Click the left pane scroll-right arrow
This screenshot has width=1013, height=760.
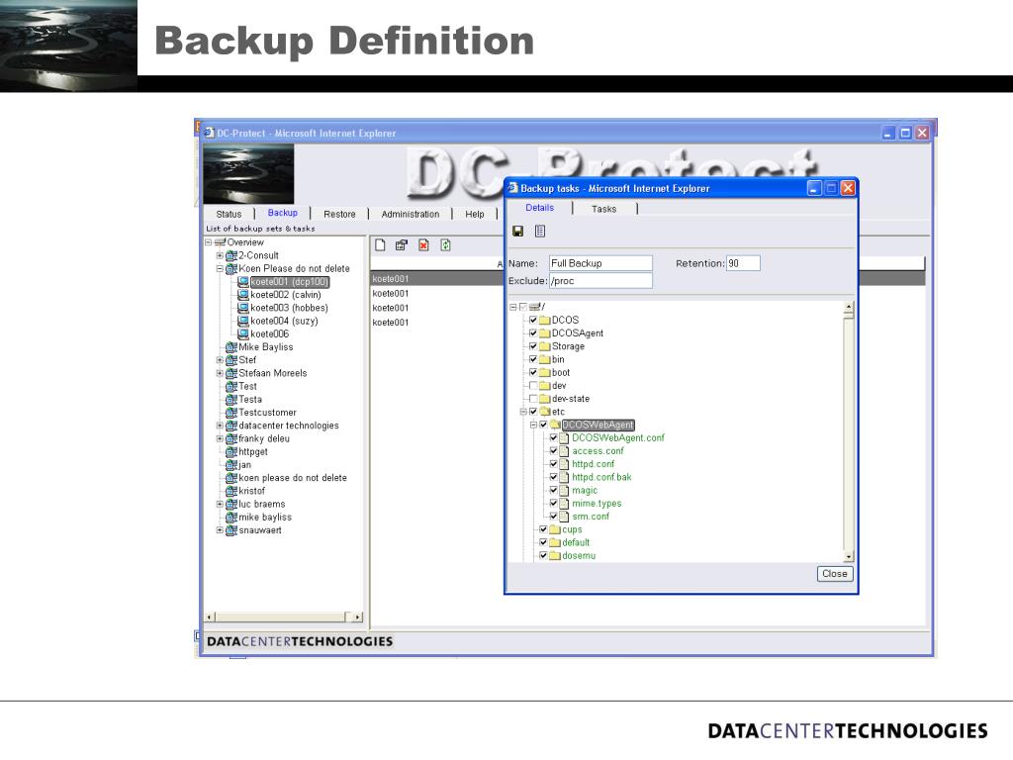coord(358,617)
